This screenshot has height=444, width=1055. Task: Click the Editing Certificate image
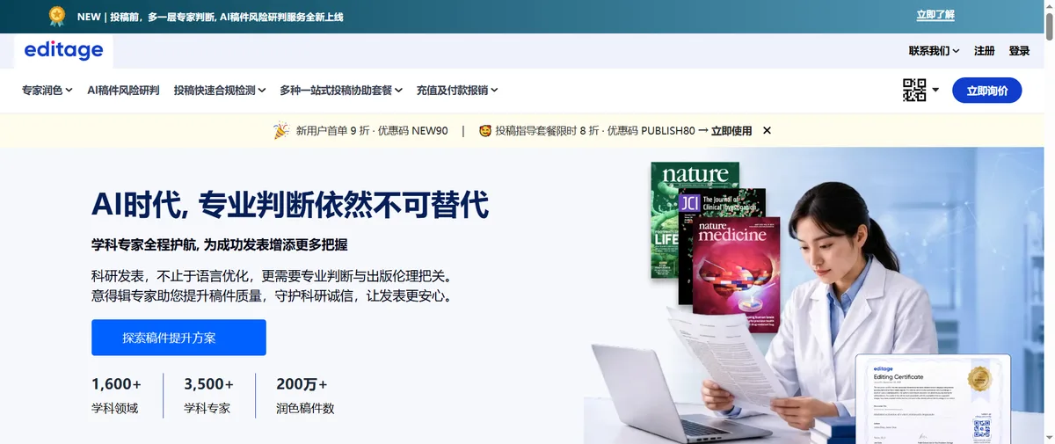pyautogui.click(x=934, y=399)
